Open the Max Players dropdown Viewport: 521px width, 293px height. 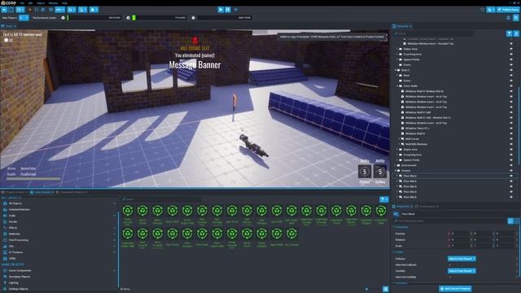point(24,18)
